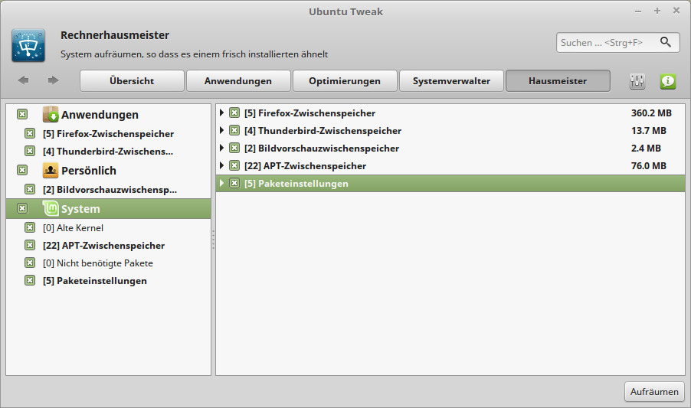Click the Persönlich user icon in sidebar

(x=51, y=171)
